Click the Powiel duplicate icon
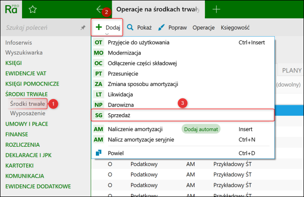The height and width of the screenshot is (197, 304). pyautogui.click(x=99, y=153)
